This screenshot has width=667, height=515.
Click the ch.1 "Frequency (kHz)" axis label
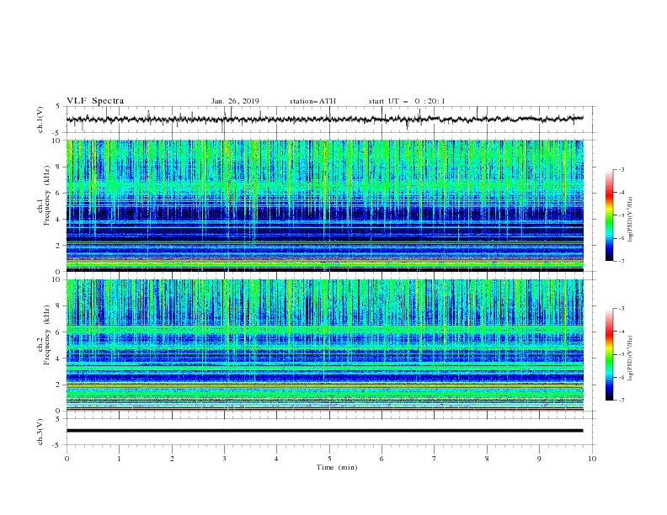click(x=47, y=195)
